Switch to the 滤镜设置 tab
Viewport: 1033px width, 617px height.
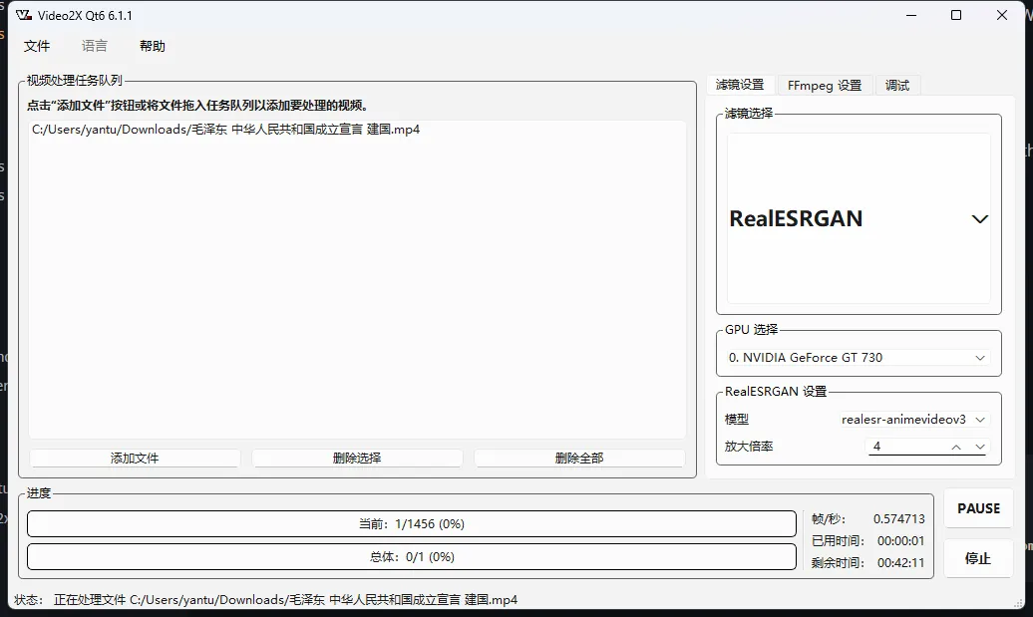pos(740,85)
